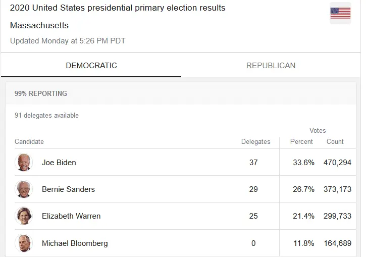
Task: Click Sanders' 26.7% vote percent
Action: (304, 189)
